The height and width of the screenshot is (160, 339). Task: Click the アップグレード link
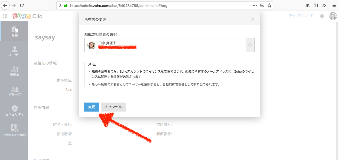click(x=301, y=16)
